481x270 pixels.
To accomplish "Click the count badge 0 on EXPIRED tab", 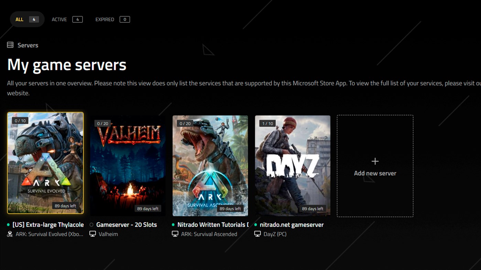I will point(125,20).
